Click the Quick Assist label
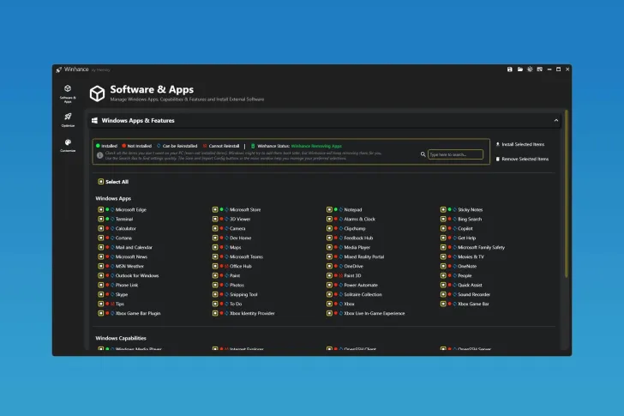 [470, 285]
